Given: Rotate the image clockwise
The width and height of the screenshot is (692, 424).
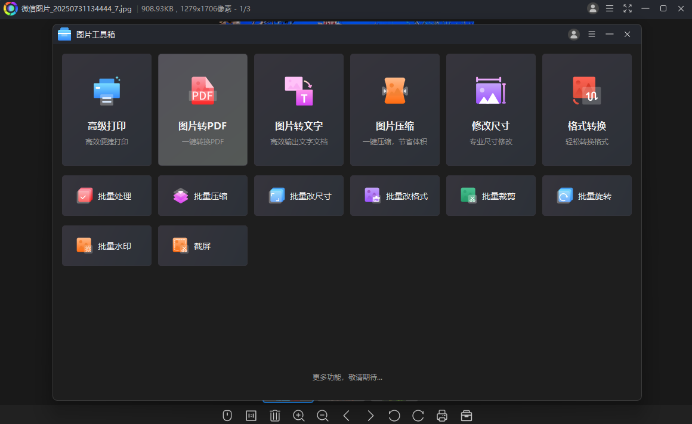Looking at the screenshot, I should pyautogui.click(x=418, y=416).
